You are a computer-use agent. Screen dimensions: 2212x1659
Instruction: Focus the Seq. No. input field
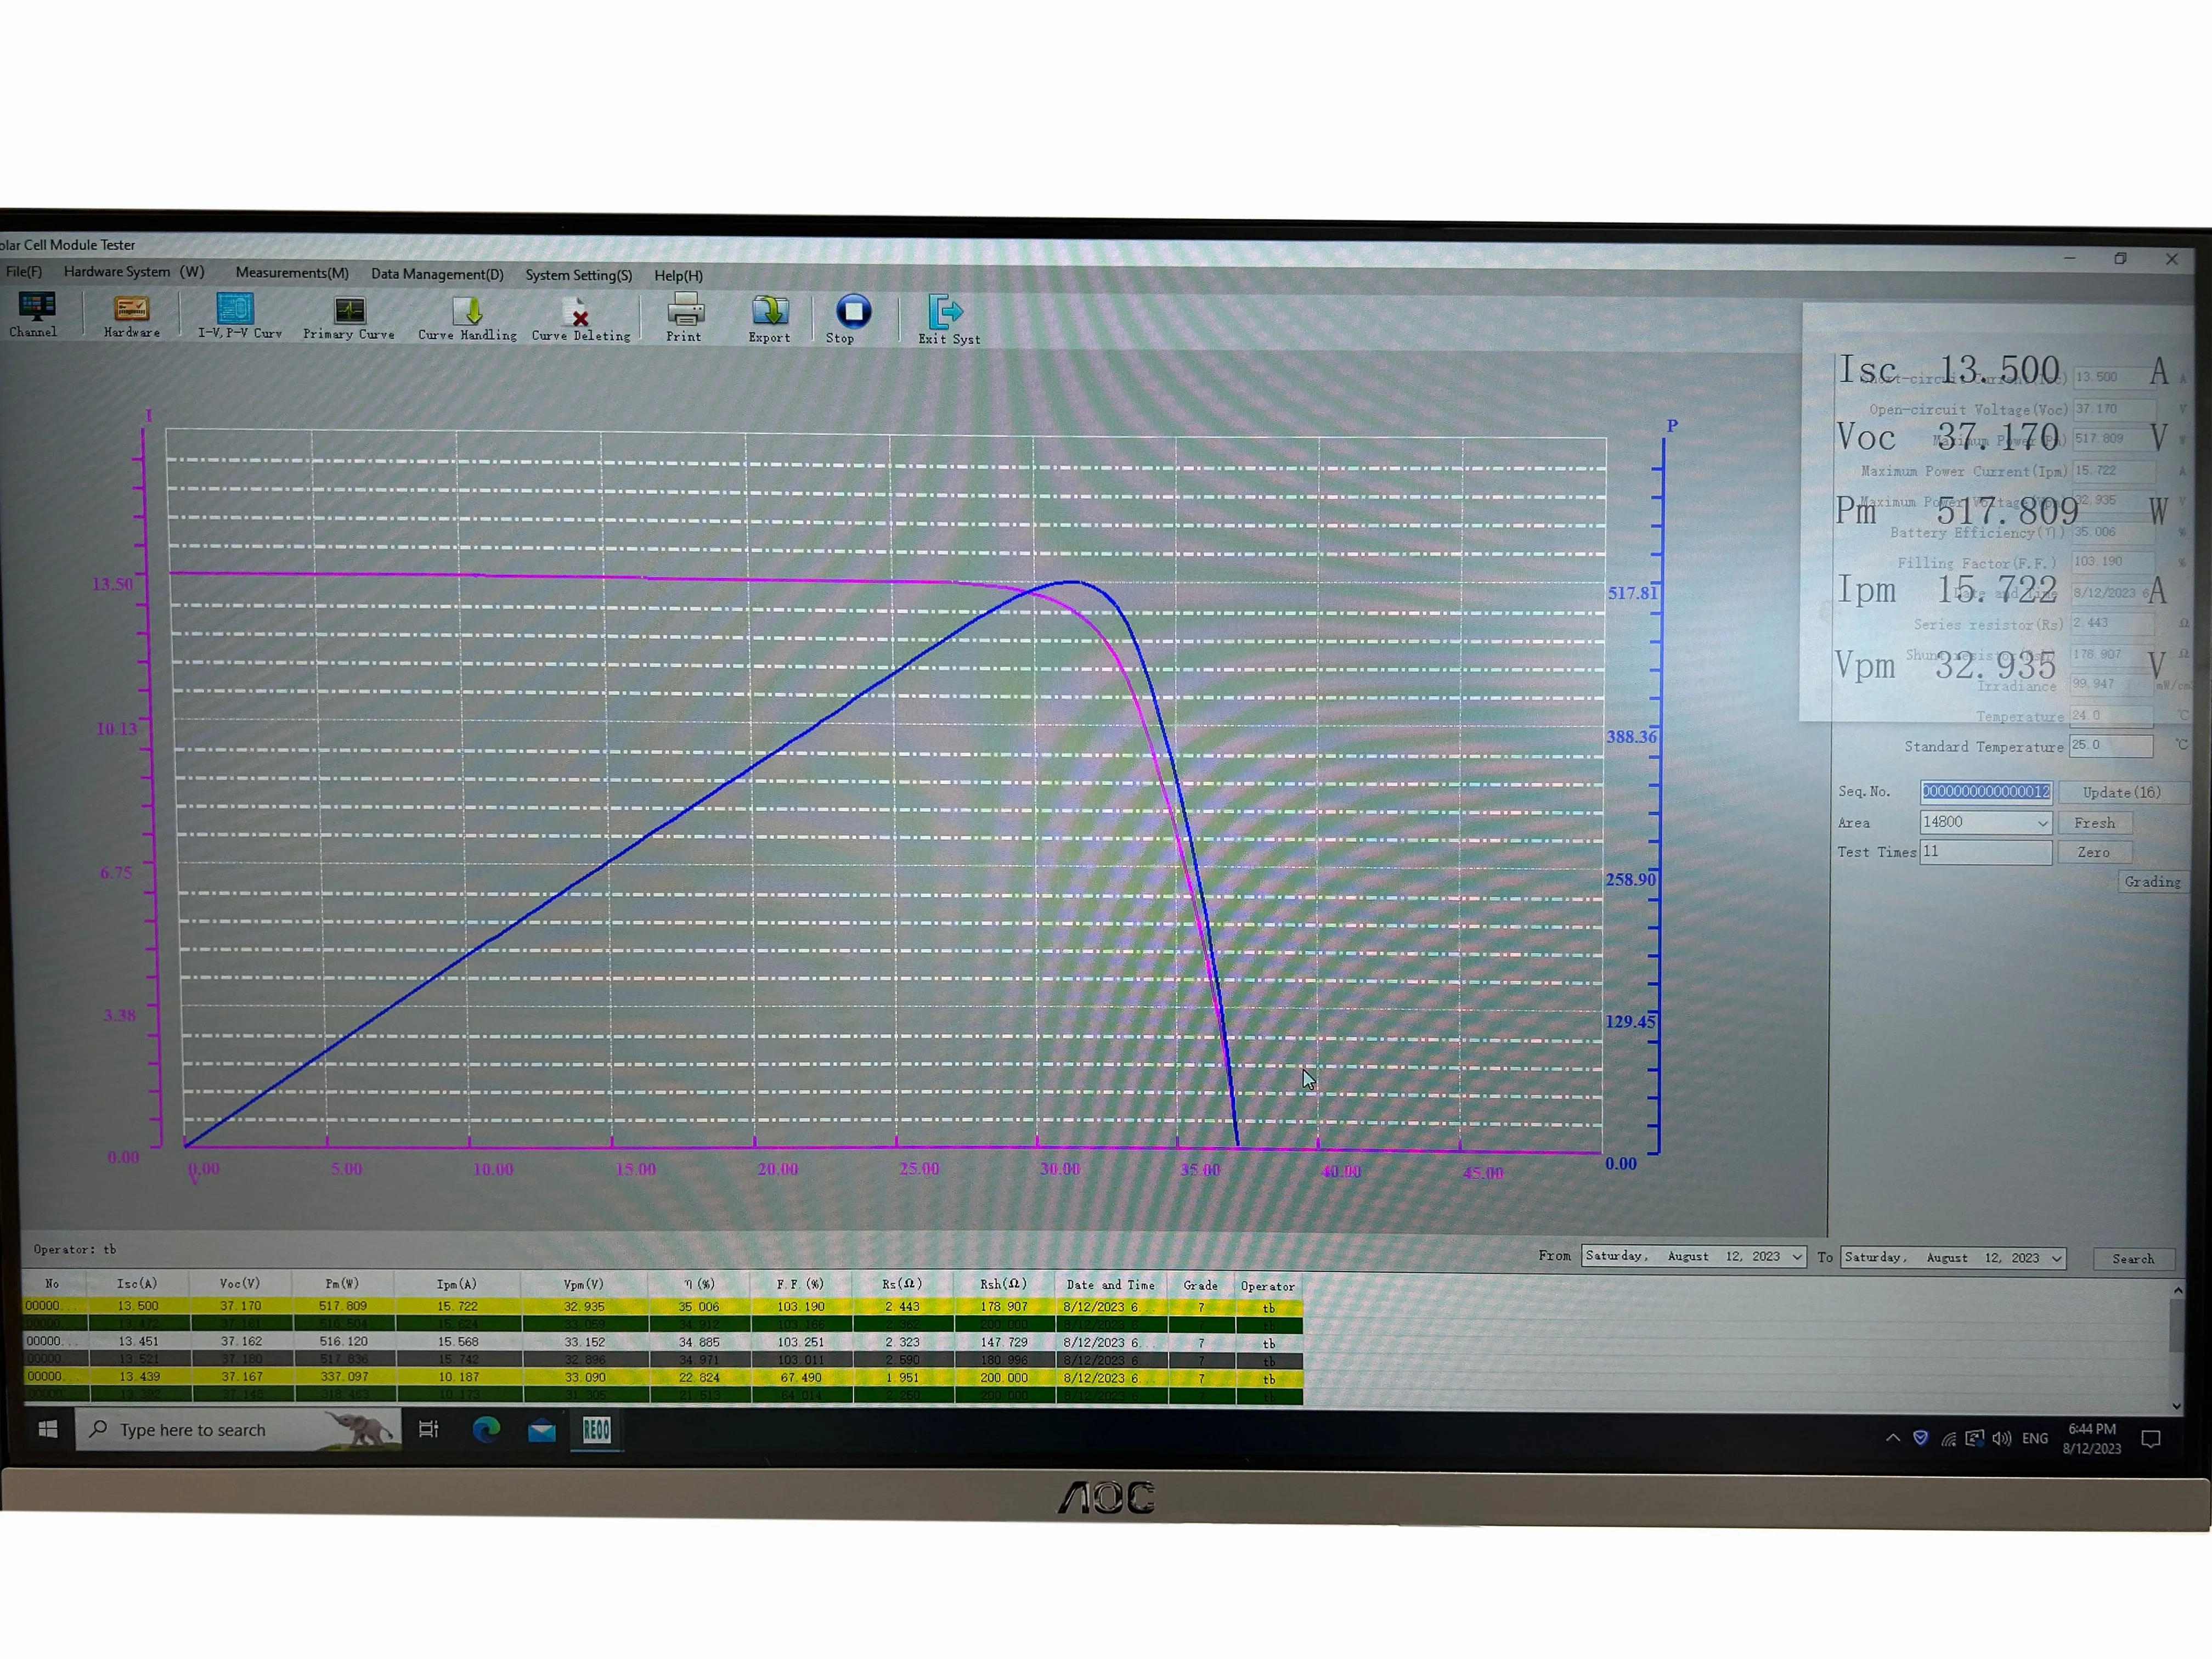tap(1986, 791)
